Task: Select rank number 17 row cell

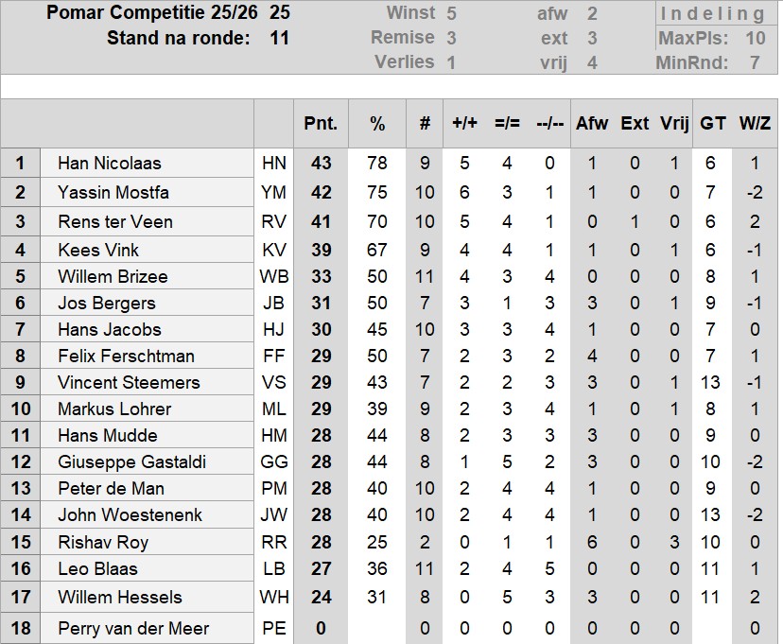Action: coord(21,597)
